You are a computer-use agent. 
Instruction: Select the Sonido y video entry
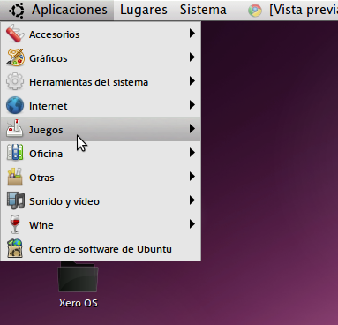101,200
